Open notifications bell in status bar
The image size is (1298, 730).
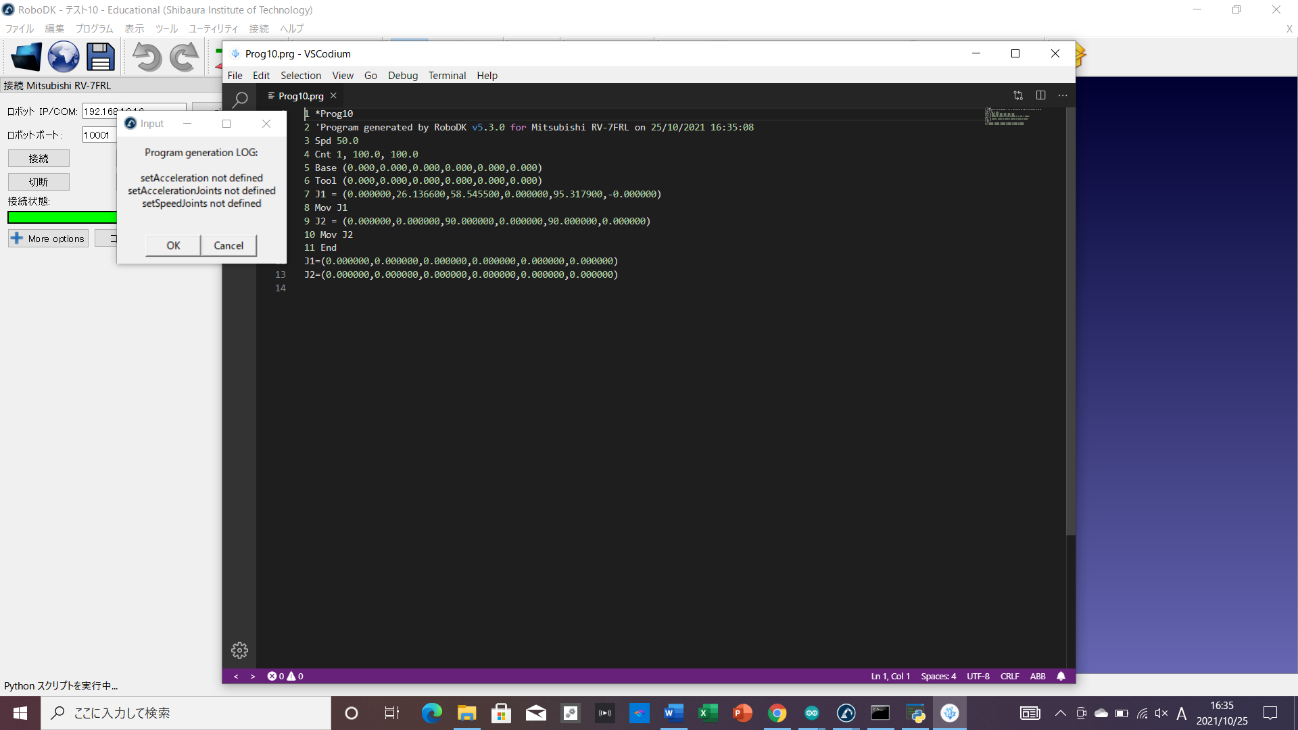point(1061,676)
